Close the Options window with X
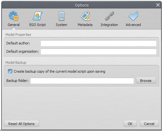 pos(158,5)
